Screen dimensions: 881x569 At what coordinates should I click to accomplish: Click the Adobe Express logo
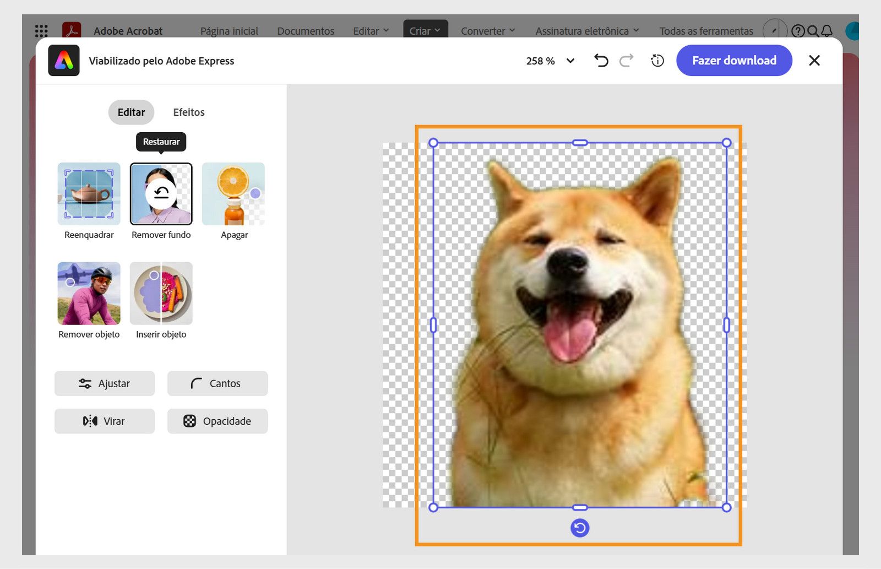pos(63,61)
